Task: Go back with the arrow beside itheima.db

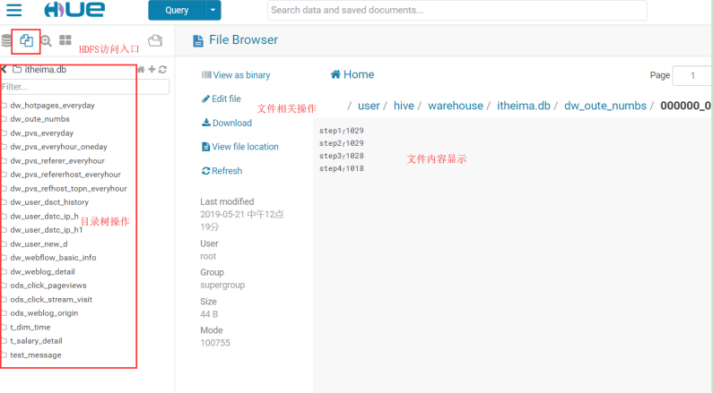Action: point(4,70)
